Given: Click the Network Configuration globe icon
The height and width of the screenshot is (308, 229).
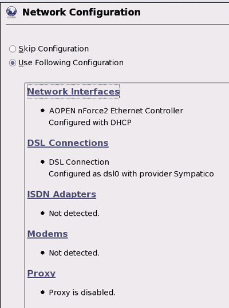Looking at the screenshot, I should point(11,12).
